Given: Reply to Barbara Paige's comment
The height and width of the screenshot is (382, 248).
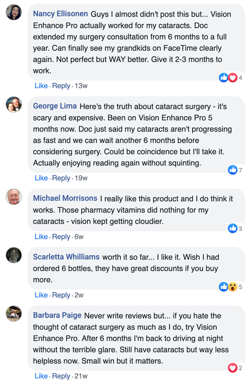Looking at the screenshot, I should [61, 376].
